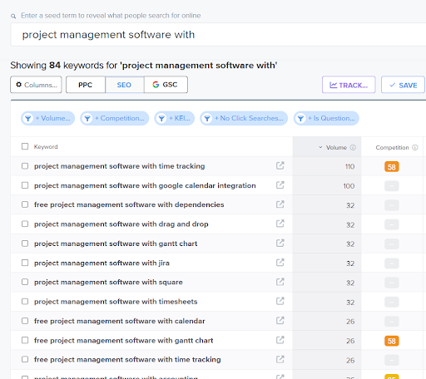Open external link for 'time tracking' keyword
Viewport: 426px width, 379px height.
280,165
